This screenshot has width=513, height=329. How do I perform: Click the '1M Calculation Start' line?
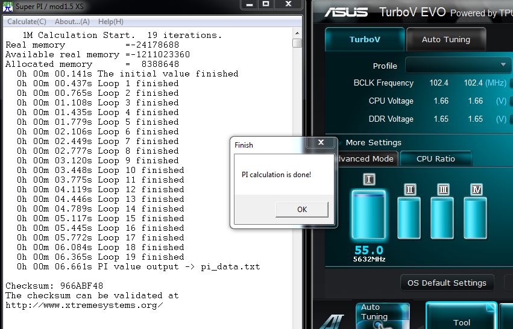pyautogui.click(x=122, y=35)
